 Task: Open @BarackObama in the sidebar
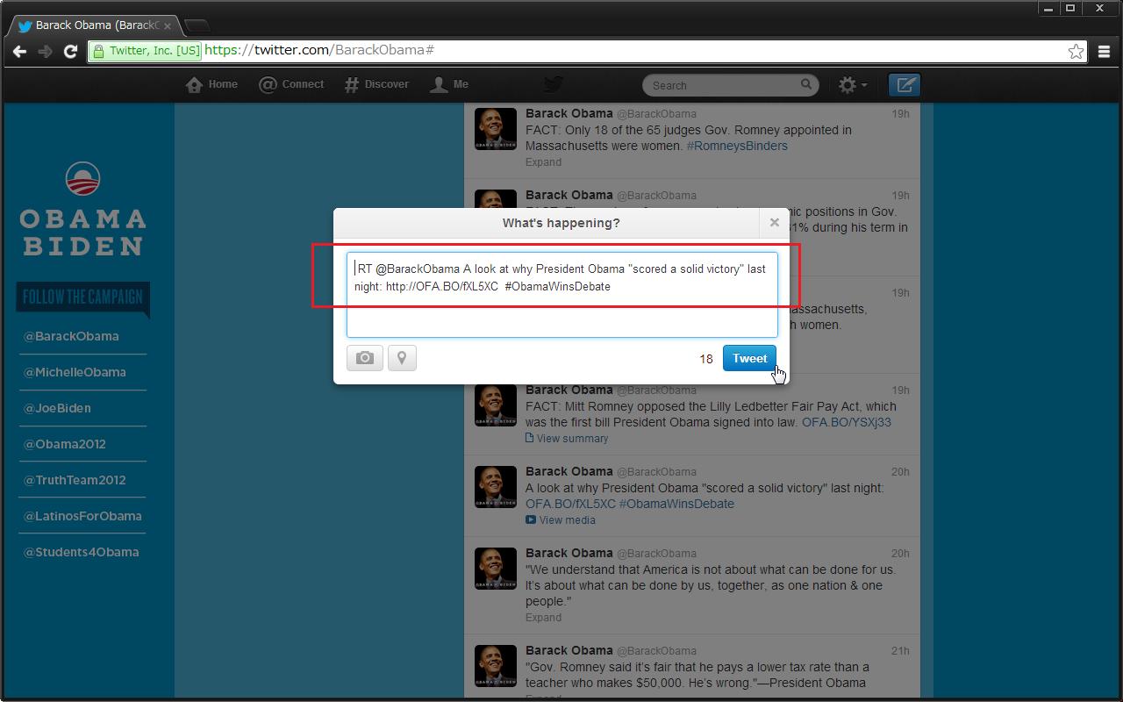point(71,336)
